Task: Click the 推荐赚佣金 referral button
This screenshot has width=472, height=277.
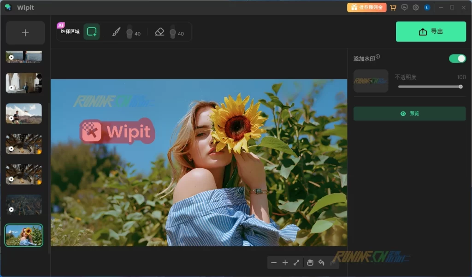Action: click(x=366, y=7)
